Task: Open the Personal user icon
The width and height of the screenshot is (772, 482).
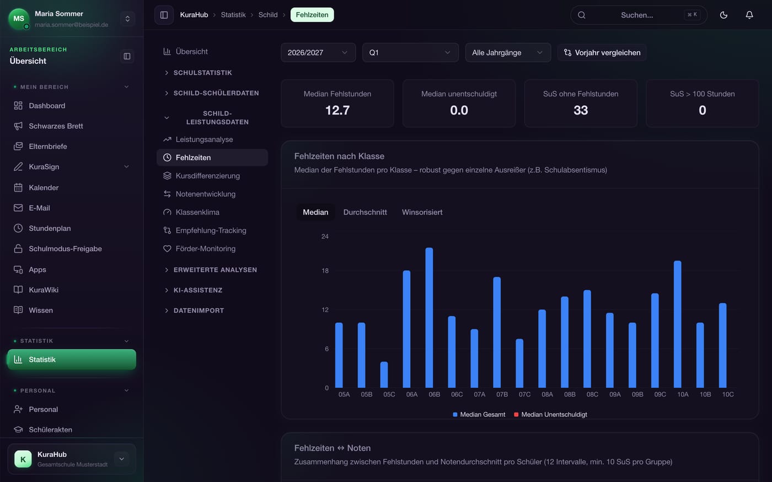Action: click(x=18, y=409)
